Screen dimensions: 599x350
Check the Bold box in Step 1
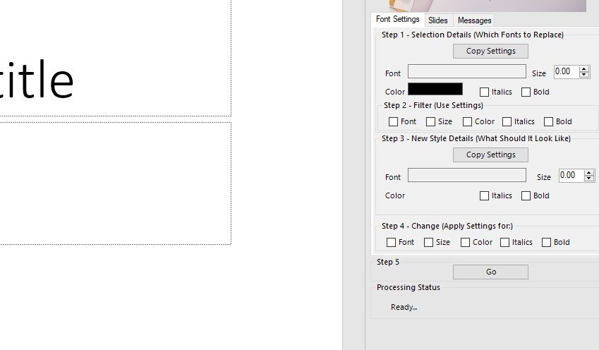point(526,92)
